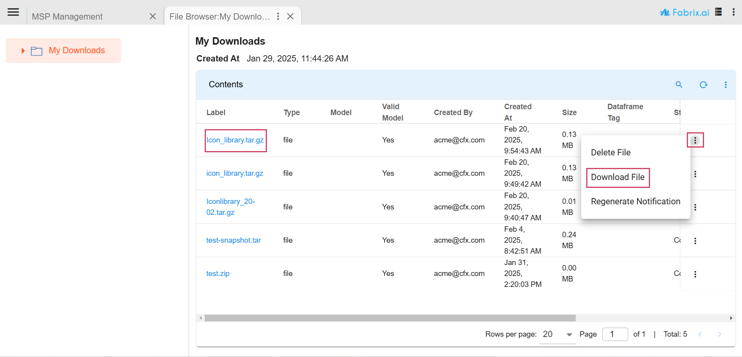
Task: Click the Page number input field
Action: (615, 334)
